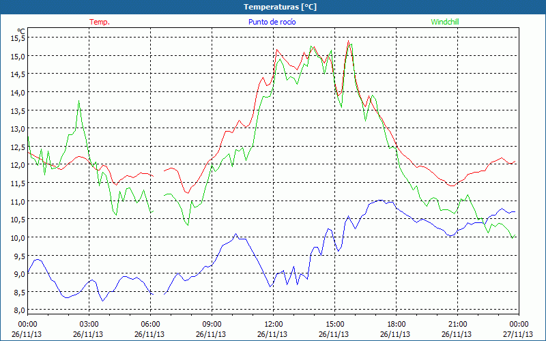The width and height of the screenshot is (546, 341).
Task: Click the 09:00 time axis label
Action: click(x=212, y=324)
